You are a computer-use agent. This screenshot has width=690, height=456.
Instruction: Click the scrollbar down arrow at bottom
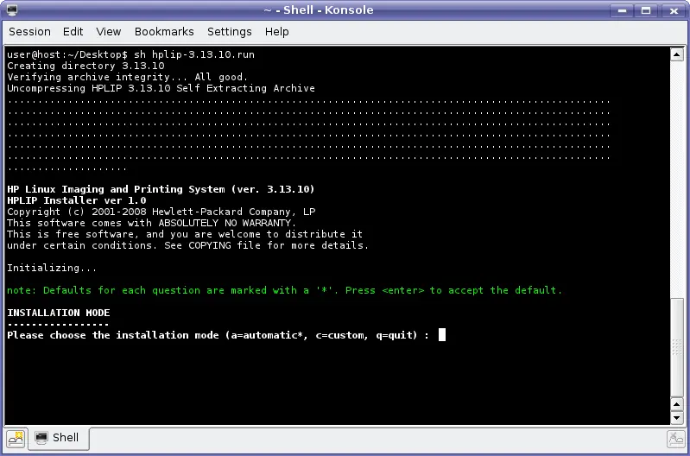pos(676,417)
